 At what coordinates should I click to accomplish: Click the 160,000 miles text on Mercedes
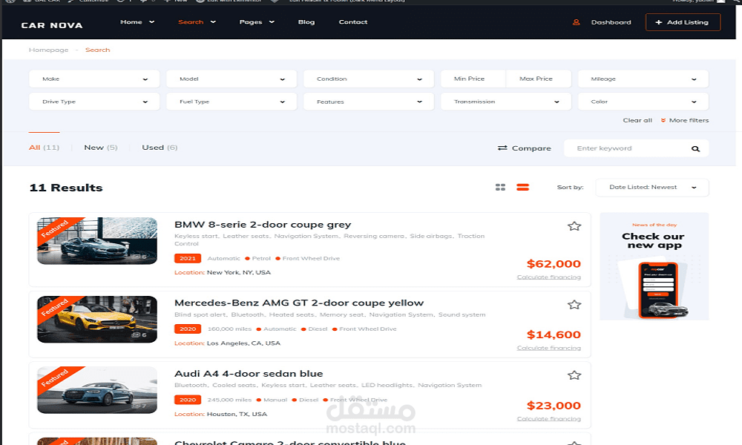229,329
